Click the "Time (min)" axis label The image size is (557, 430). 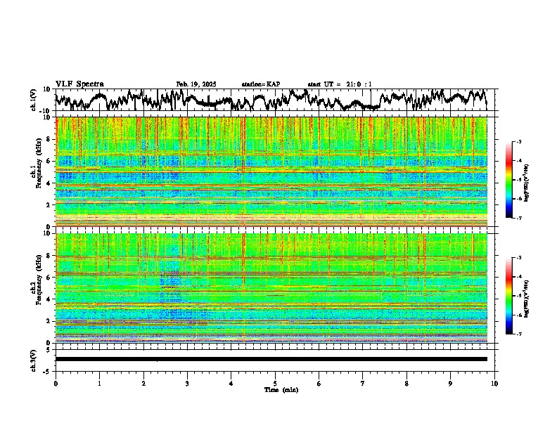281,390
